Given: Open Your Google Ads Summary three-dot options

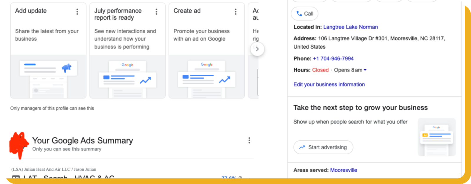Looking at the screenshot, I should [x=249, y=141].
